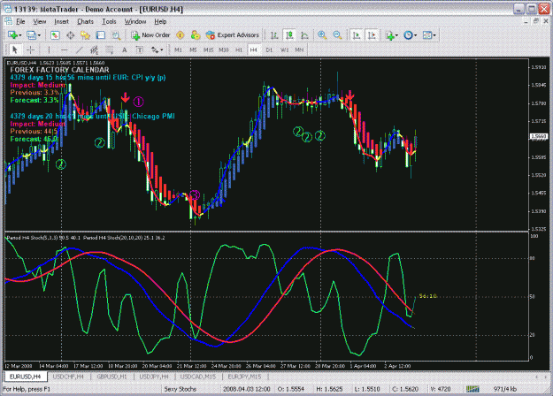Switch to M5 timeframe
The image size is (553, 396).
pyautogui.click(x=193, y=50)
